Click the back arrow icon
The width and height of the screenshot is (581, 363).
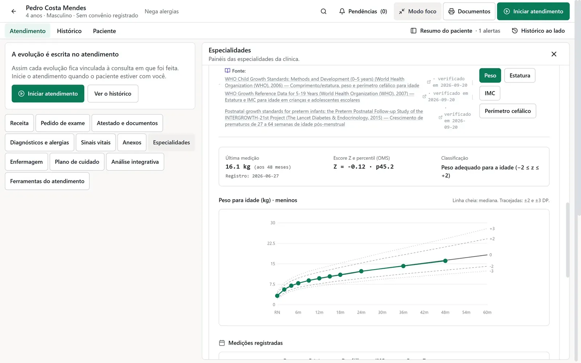point(13,11)
